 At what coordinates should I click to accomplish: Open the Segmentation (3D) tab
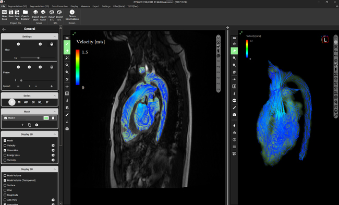point(18,6)
